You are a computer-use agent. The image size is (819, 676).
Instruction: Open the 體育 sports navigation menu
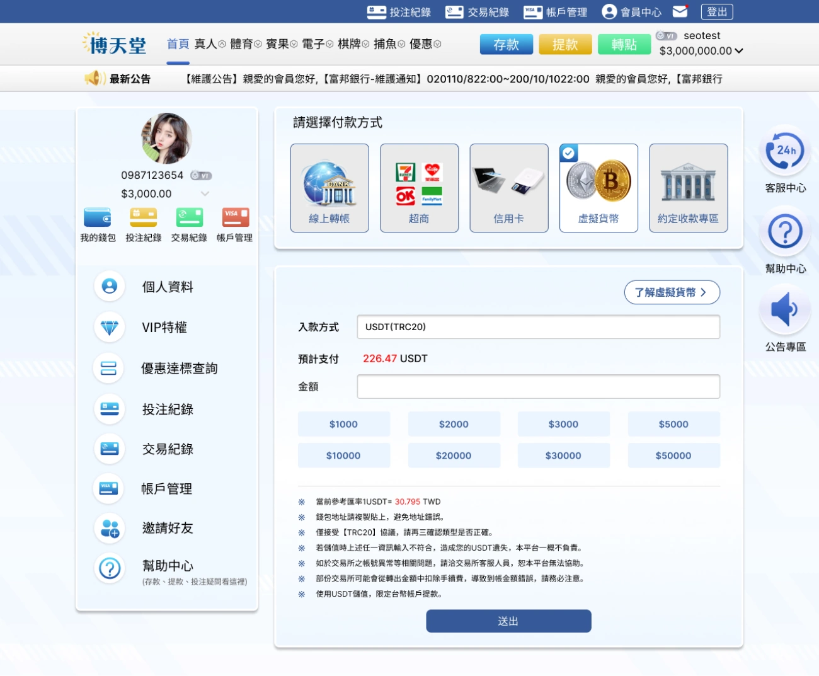click(245, 44)
